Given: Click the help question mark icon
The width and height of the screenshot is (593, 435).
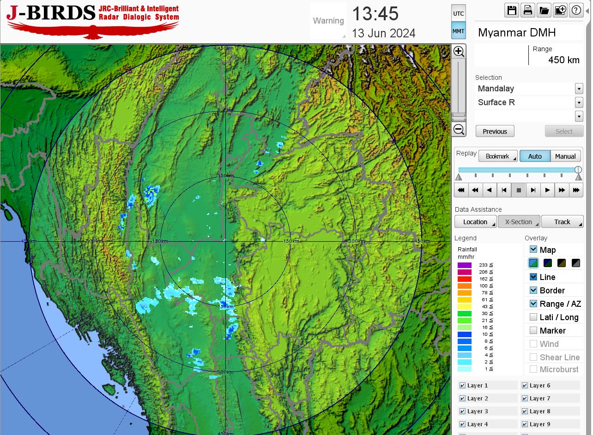Looking at the screenshot, I should (576, 10).
